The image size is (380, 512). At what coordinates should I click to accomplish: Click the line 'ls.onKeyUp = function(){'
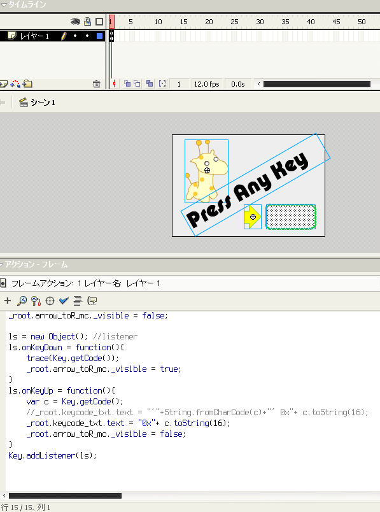[62, 390]
